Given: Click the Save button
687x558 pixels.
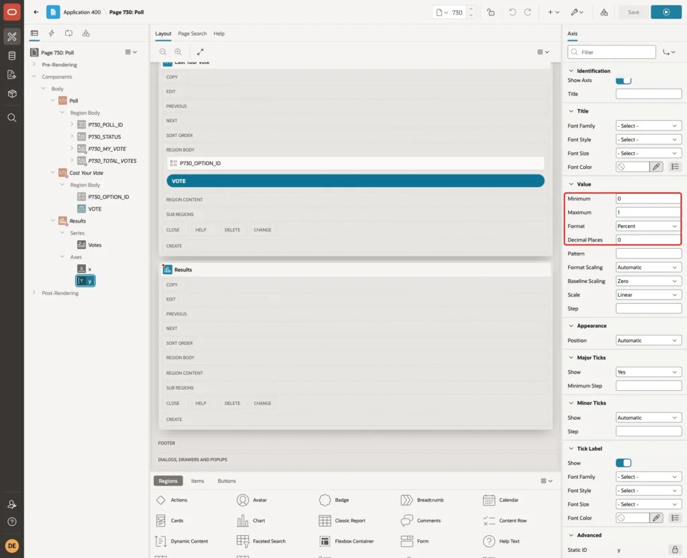Looking at the screenshot, I should click(633, 12).
